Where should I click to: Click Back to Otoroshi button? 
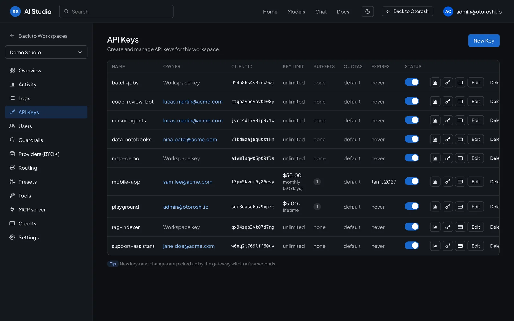pyautogui.click(x=407, y=11)
